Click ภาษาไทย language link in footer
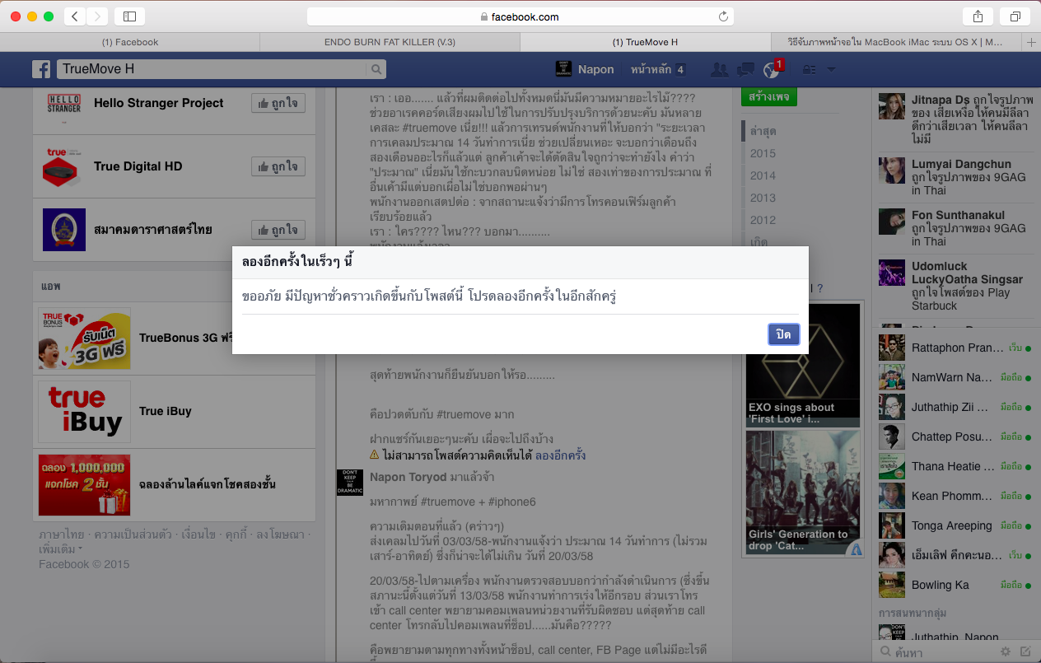 (x=62, y=535)
